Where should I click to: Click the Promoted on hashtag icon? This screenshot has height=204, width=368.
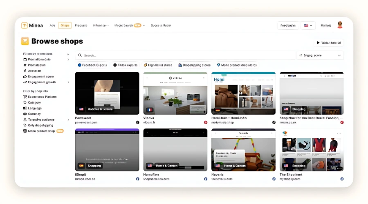coord(25,65)
